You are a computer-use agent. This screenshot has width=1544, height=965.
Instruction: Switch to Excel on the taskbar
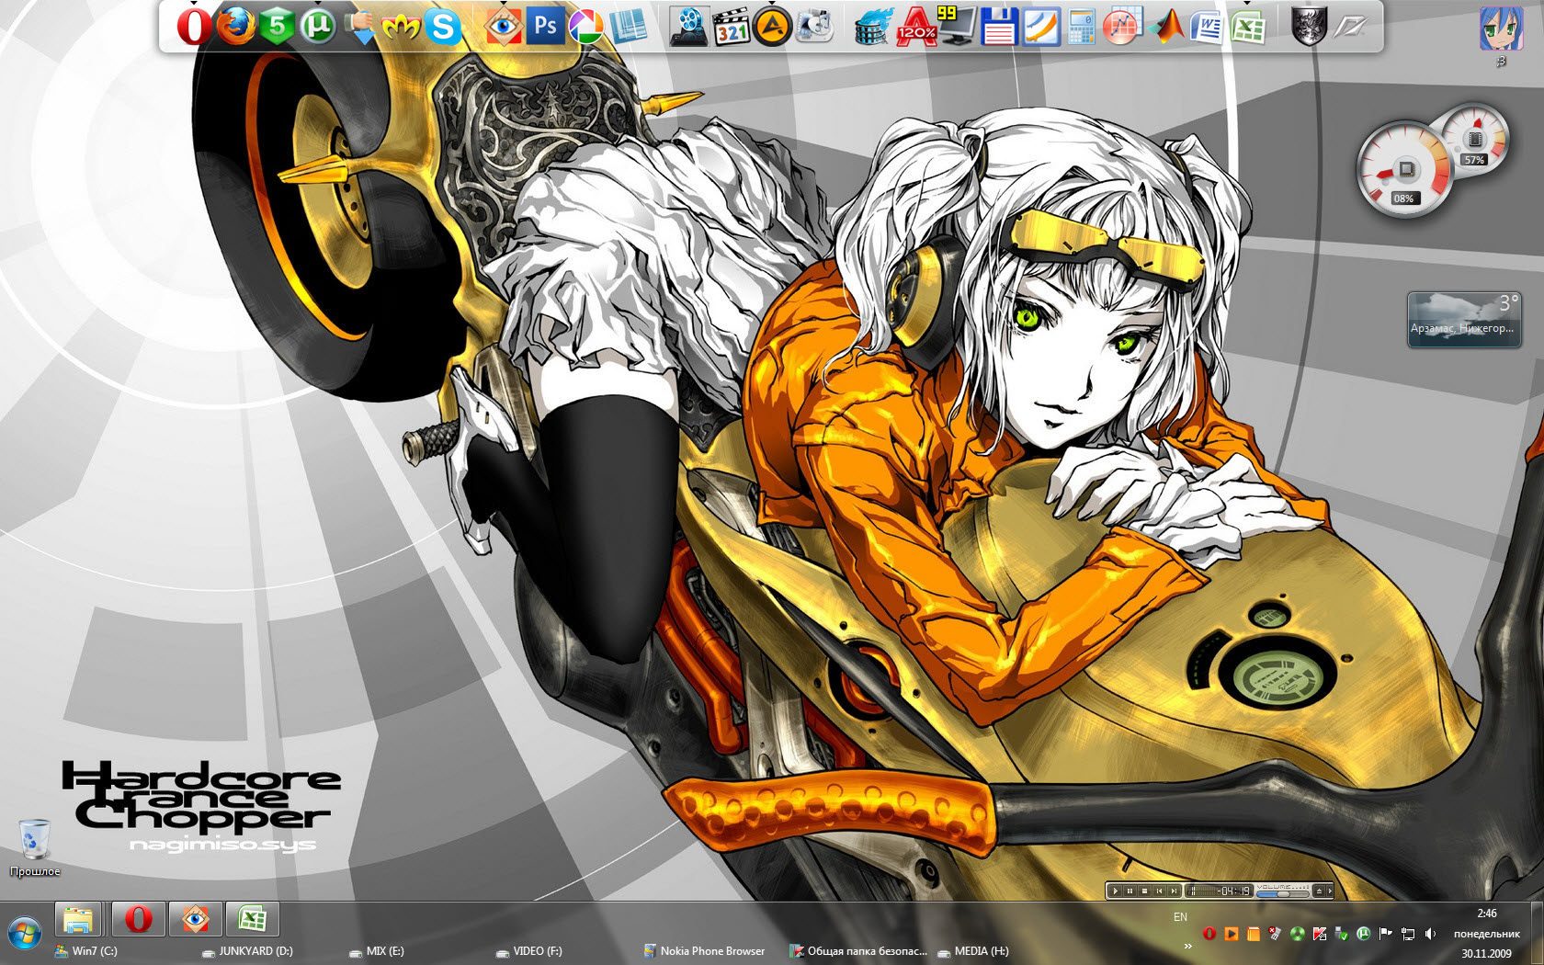[252, 919]
